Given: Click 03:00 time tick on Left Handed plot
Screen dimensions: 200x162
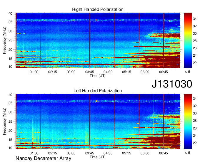Looking at the screenshot, I should [x=71, y=153].
